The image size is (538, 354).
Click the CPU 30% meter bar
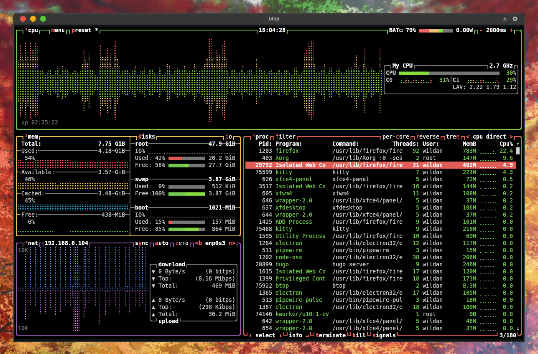[x=449, y=73]
